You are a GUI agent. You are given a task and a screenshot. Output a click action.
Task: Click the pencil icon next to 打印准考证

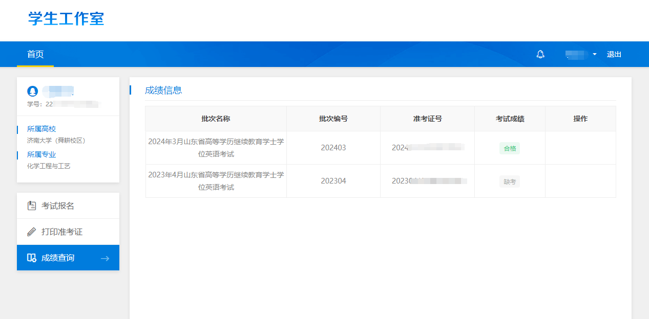(31, 232)
